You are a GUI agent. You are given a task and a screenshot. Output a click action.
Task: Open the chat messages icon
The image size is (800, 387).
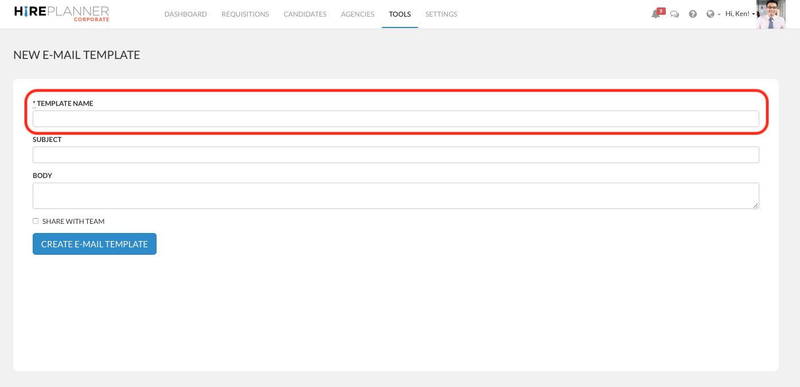coord(674,14)
